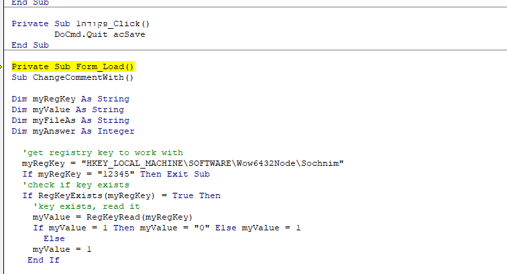The height and width of the screenshot is (274, 507).
Task: Click the Dim myAnswer As Integer declaration
Action: click(x=73, y=131)
